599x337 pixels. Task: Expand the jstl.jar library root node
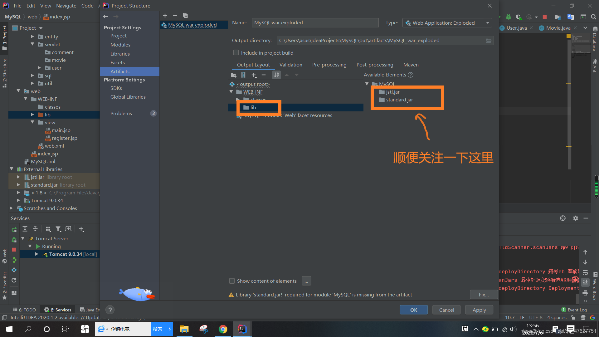tap(18, 177)
